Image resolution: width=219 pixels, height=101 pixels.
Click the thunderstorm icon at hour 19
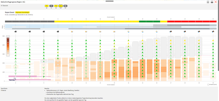click(199, 32)
